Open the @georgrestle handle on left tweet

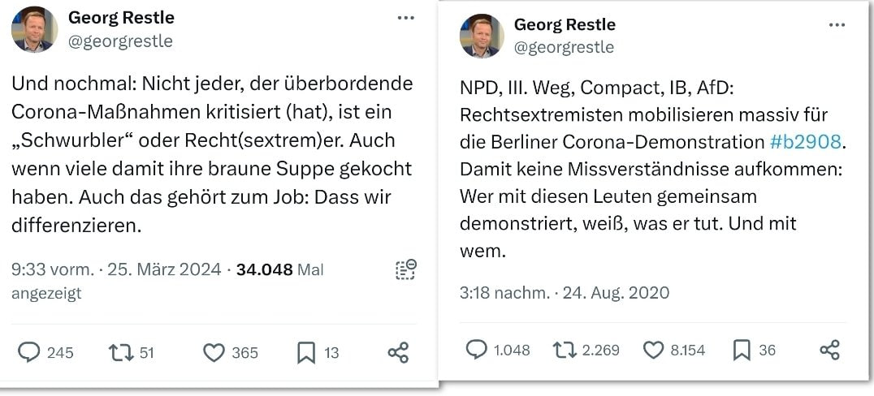[x=120, y=41]
